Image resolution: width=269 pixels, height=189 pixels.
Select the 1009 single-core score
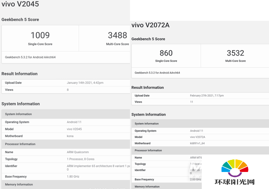[x=40, y=35]
